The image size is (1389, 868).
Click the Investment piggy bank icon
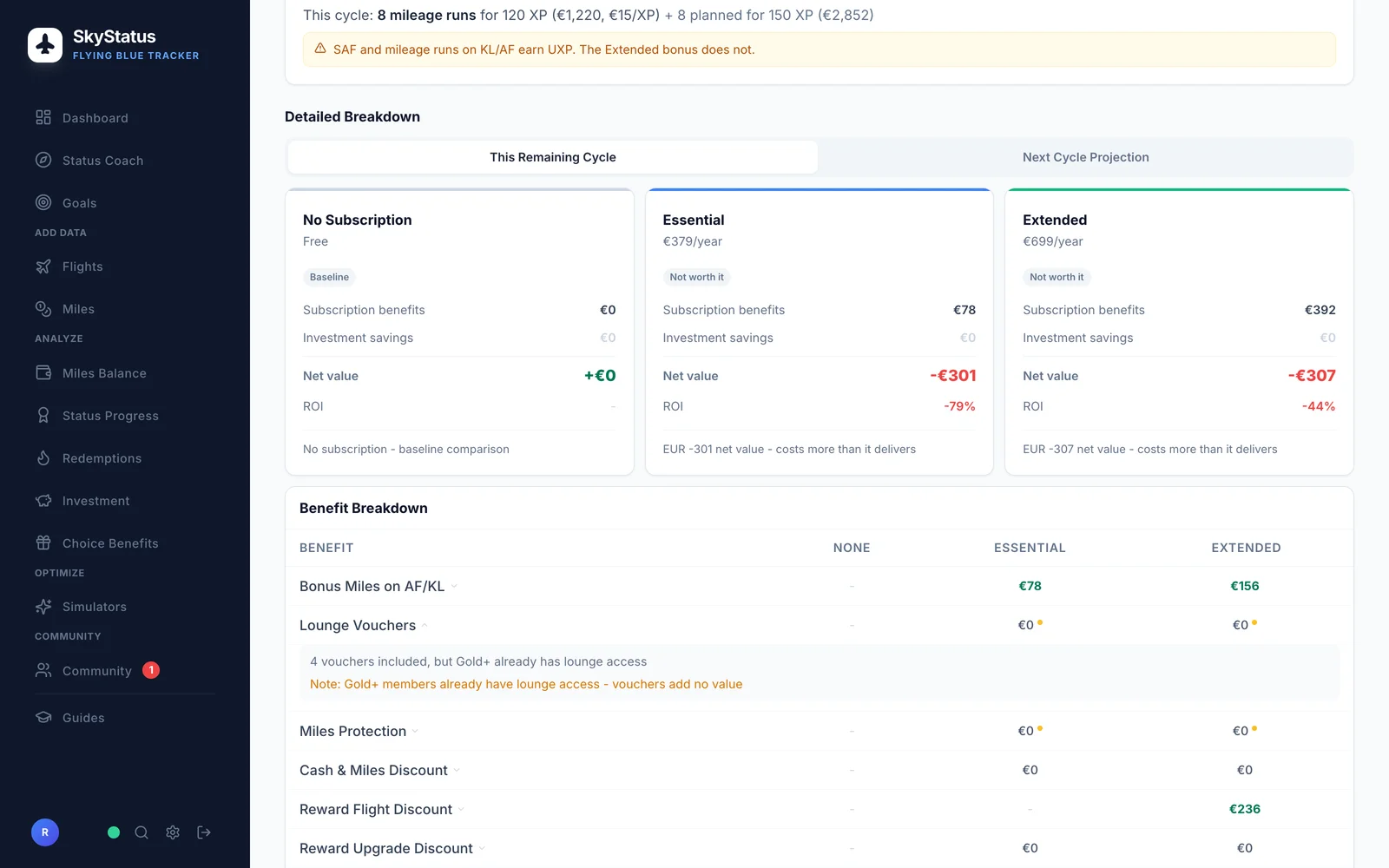tap(43, 501)
